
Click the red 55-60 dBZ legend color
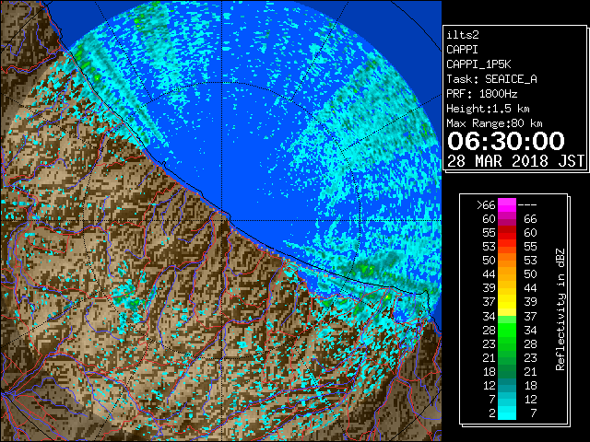pyautogui.click(x=507, y=233)
